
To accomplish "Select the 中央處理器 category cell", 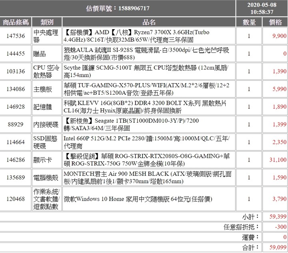I will click(x=47, y=36).
